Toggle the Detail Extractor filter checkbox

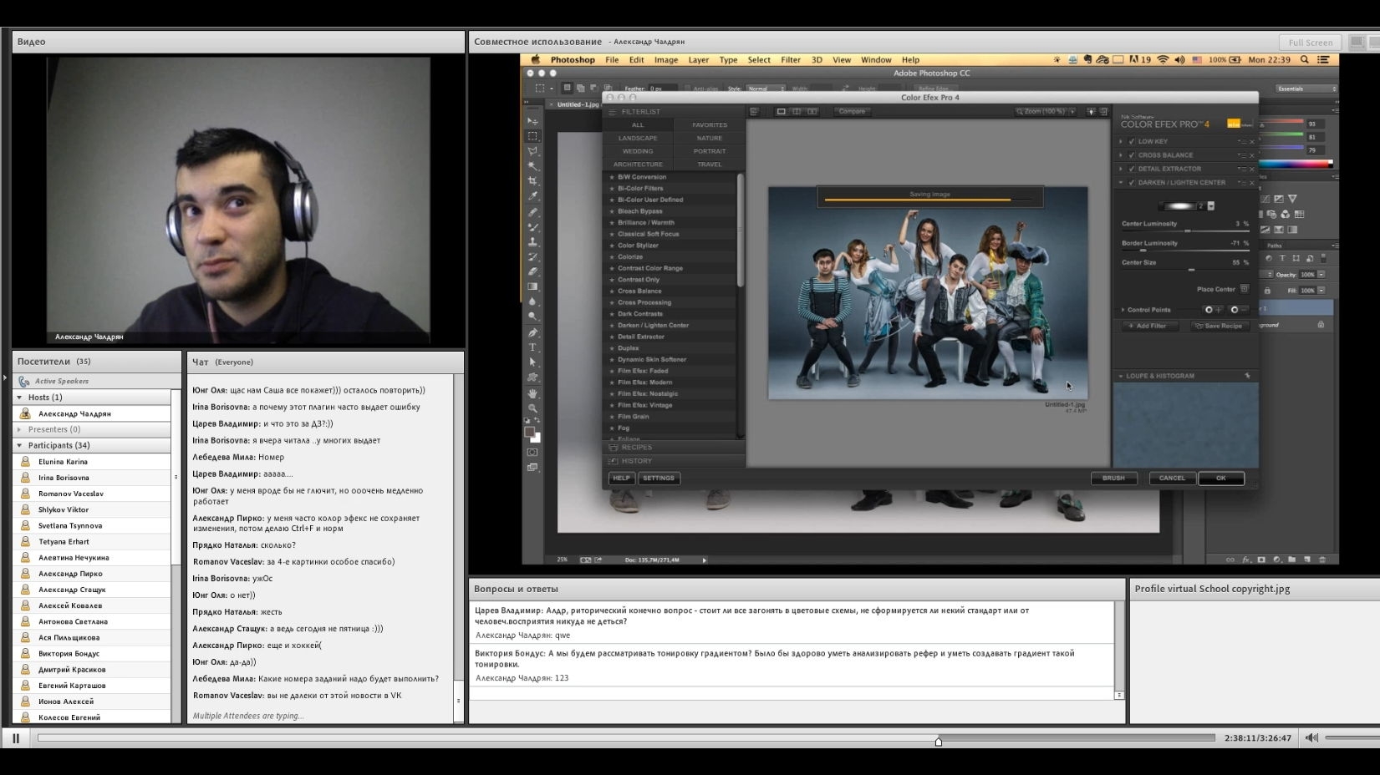(1132, 169)
